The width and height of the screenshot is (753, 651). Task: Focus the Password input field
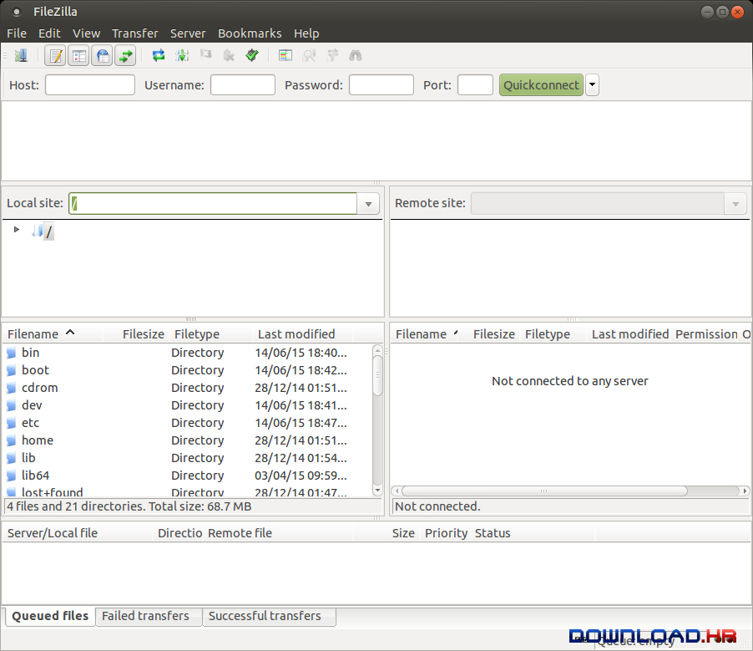tap(382, 85)
